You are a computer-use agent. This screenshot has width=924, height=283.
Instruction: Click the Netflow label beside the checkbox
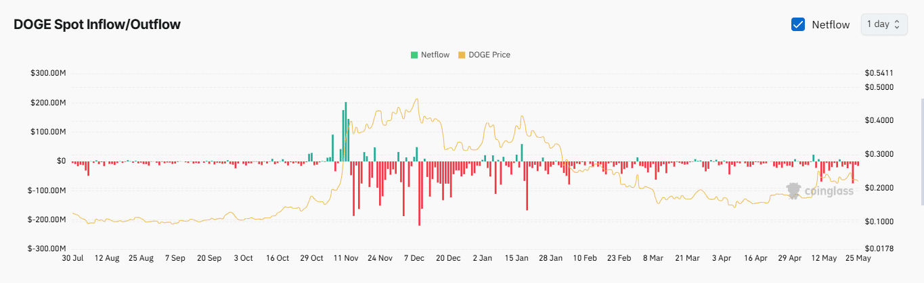click(830, 24)
